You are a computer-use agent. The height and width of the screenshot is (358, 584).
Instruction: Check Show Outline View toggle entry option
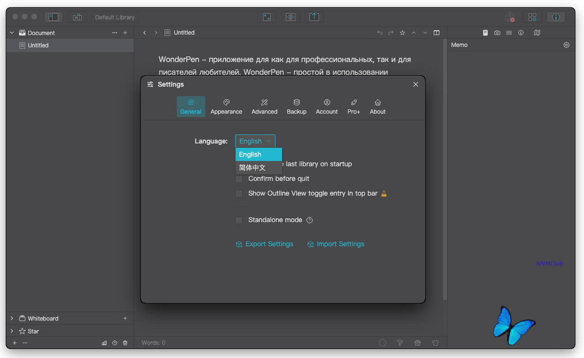239,194
